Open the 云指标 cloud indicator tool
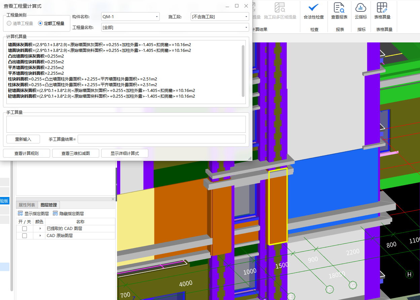 pos(360,11)
